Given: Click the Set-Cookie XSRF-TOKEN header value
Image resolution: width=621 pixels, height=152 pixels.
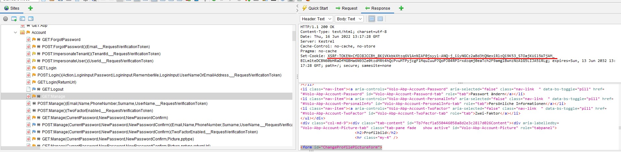Looking at the screenshot, I should click(x=441, y=56).
